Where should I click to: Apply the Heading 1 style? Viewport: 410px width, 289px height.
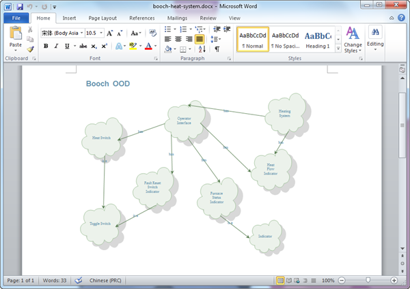pos(318,39)
